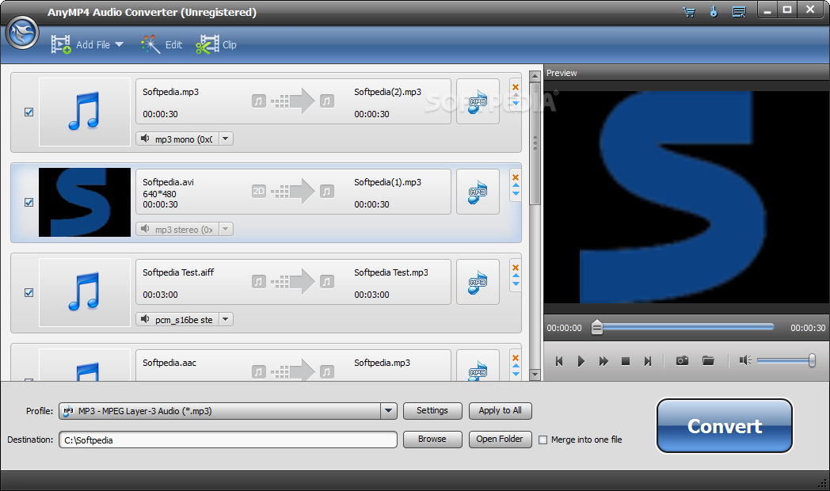Open the Edit effects tool
830x491 pixels.
point(162,44)
